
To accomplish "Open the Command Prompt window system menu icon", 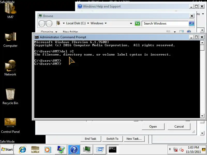I will [36, 37].
